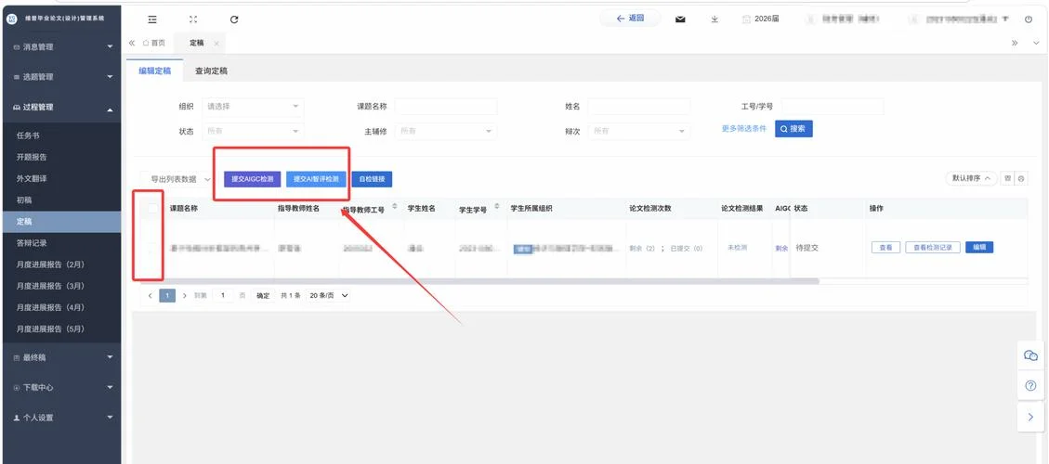Enter fullscreen mode using the expand icon

tap(193, 19)
